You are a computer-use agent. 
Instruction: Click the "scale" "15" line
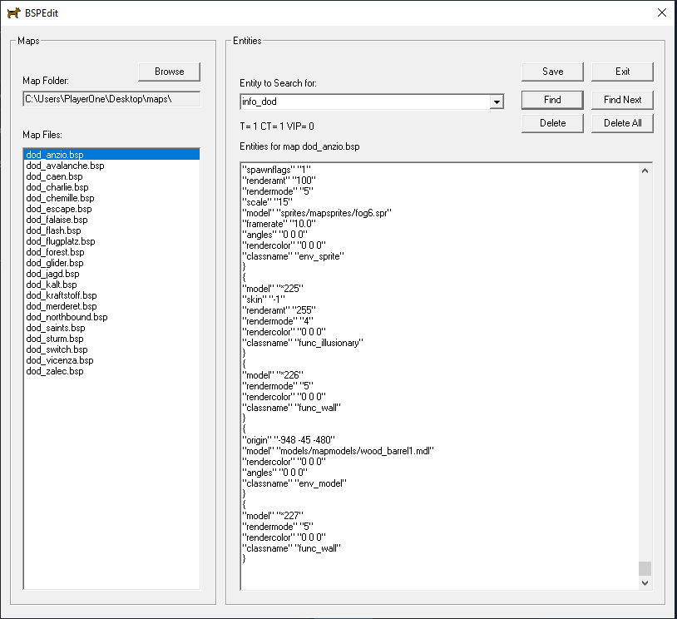[x=267, y=202]
